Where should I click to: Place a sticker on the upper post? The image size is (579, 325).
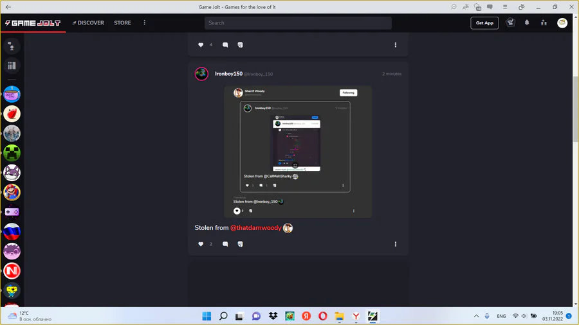240,45
